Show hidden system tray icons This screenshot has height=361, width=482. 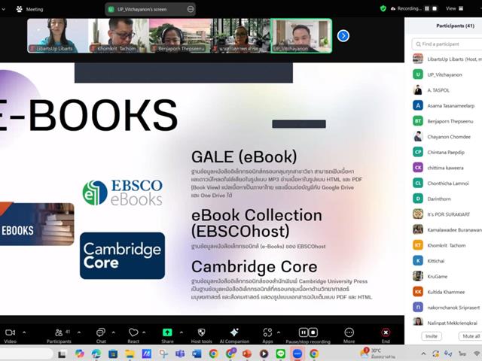(423, 353)
